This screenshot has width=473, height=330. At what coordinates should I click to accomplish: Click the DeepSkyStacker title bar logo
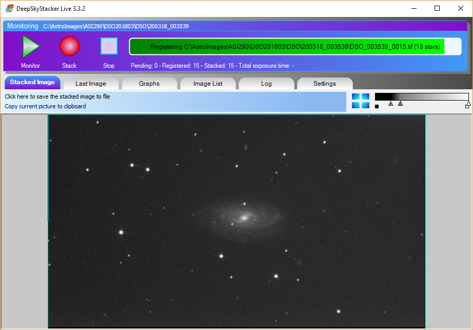coord(9,8)
